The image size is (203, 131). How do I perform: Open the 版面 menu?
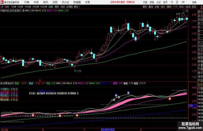tap(152, 2)
